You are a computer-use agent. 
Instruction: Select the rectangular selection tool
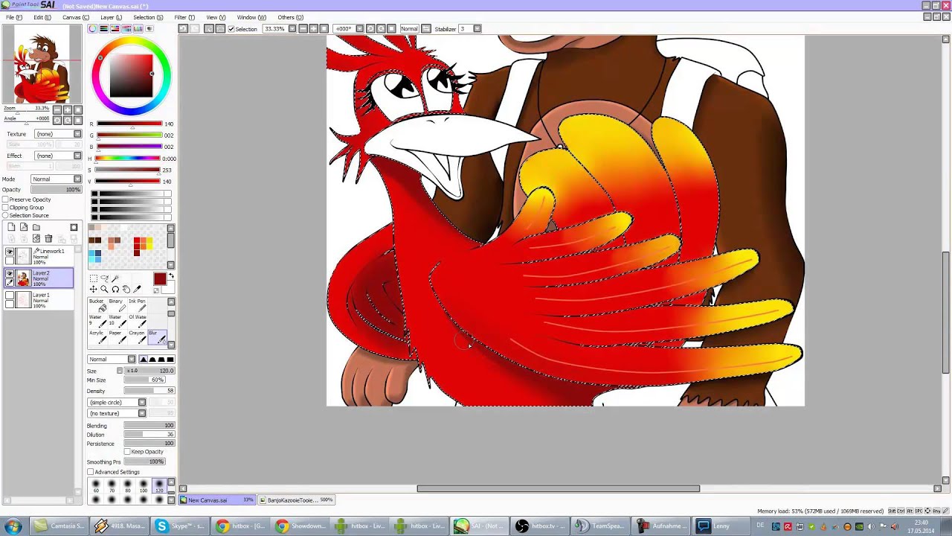click(x=93, y=278)
